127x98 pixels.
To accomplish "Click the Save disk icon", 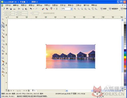I will point(11,9).
